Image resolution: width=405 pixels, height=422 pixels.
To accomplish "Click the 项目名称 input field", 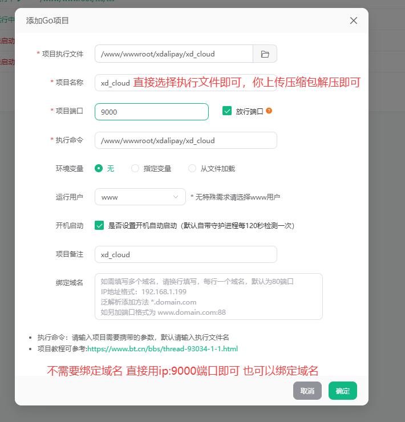I will click(114, 83).
